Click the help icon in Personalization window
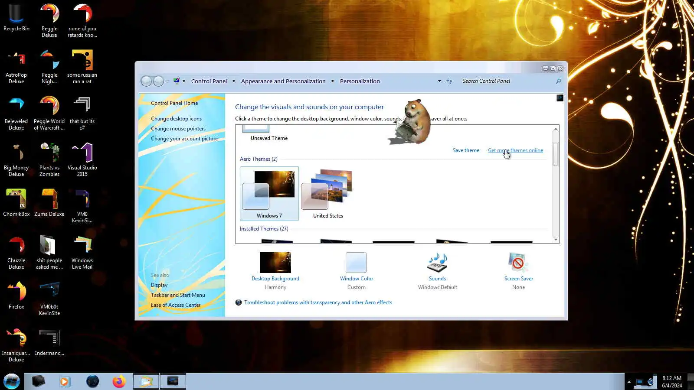This screenshot has height=390, width=694. (560, 98)
